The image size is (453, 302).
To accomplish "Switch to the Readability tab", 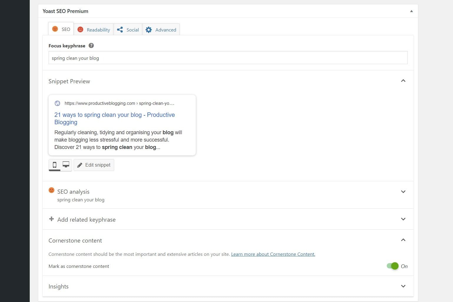I will click(94, 30).
